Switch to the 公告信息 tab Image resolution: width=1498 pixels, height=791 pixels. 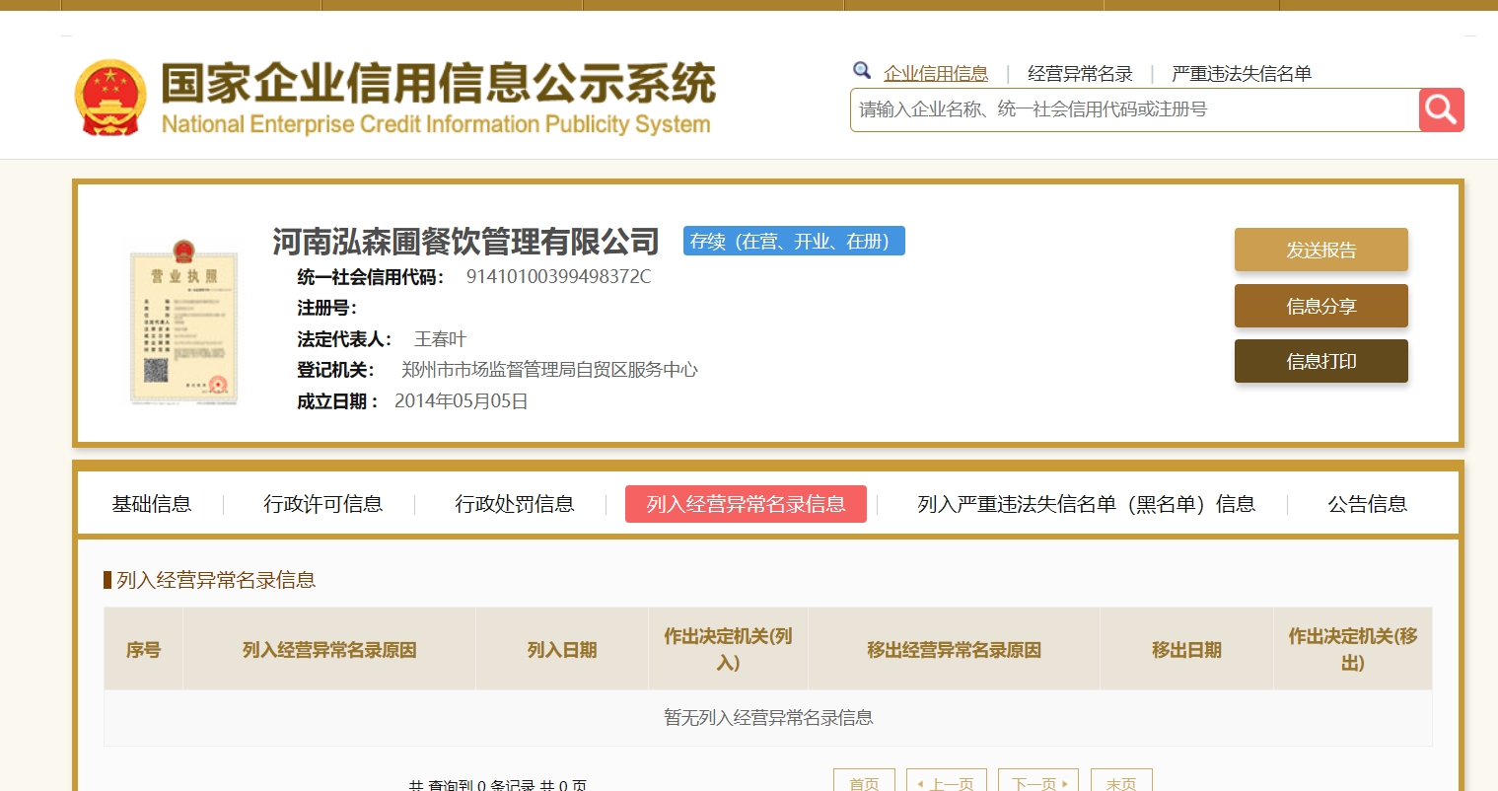point(1368,504)
